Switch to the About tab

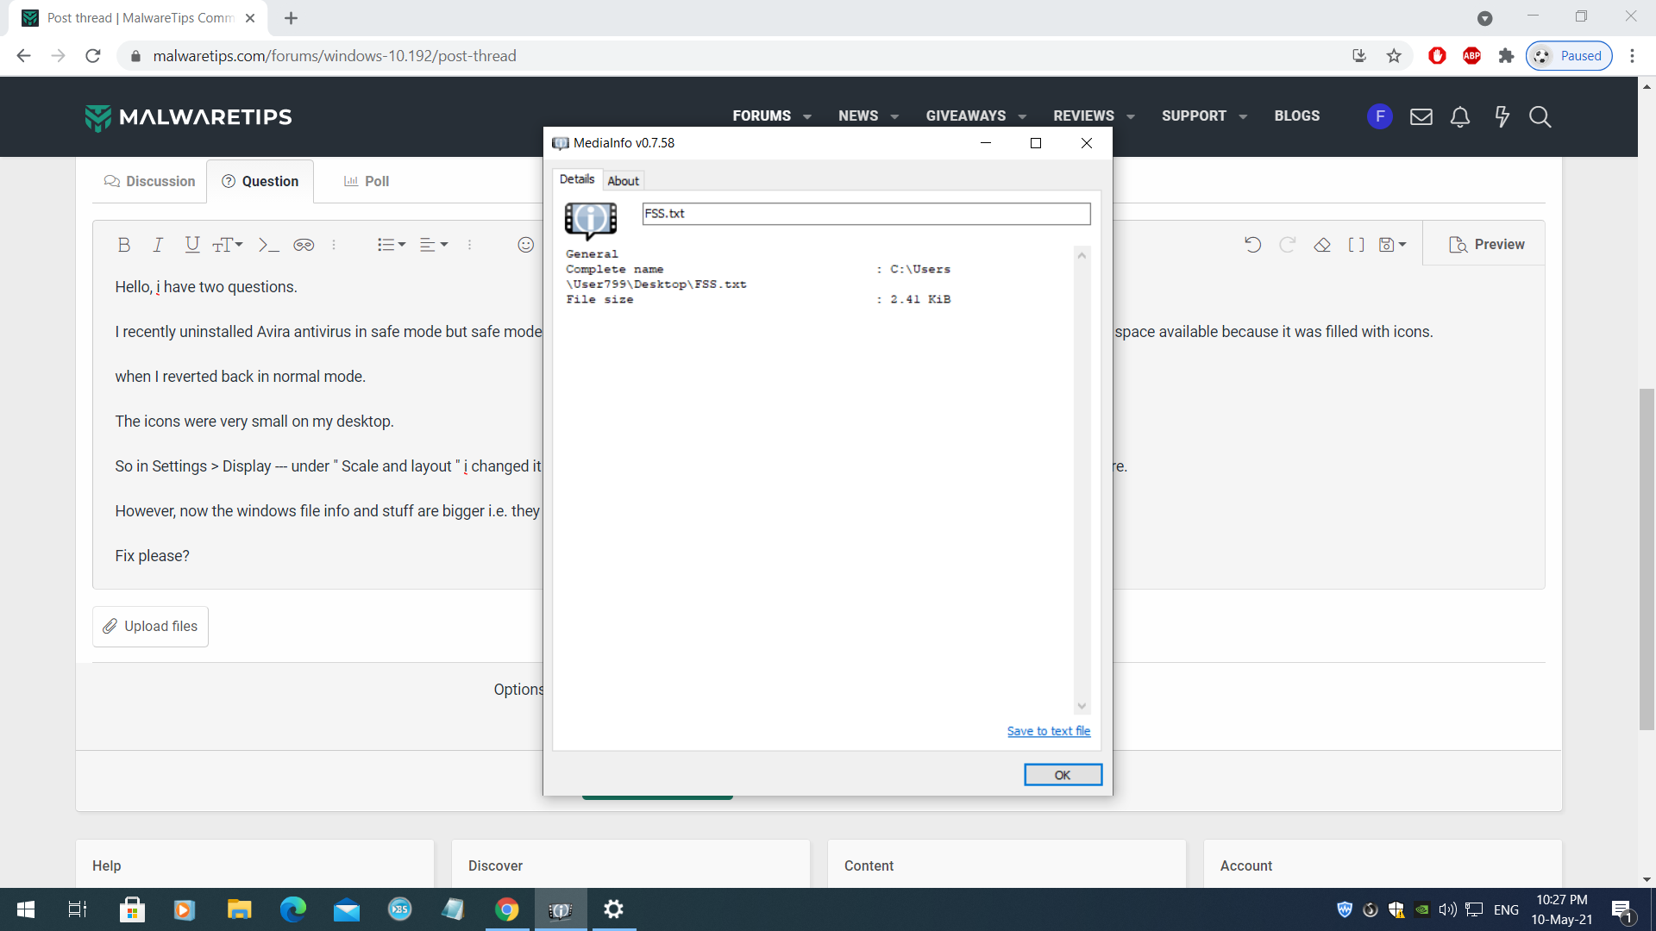coord(623,181)
